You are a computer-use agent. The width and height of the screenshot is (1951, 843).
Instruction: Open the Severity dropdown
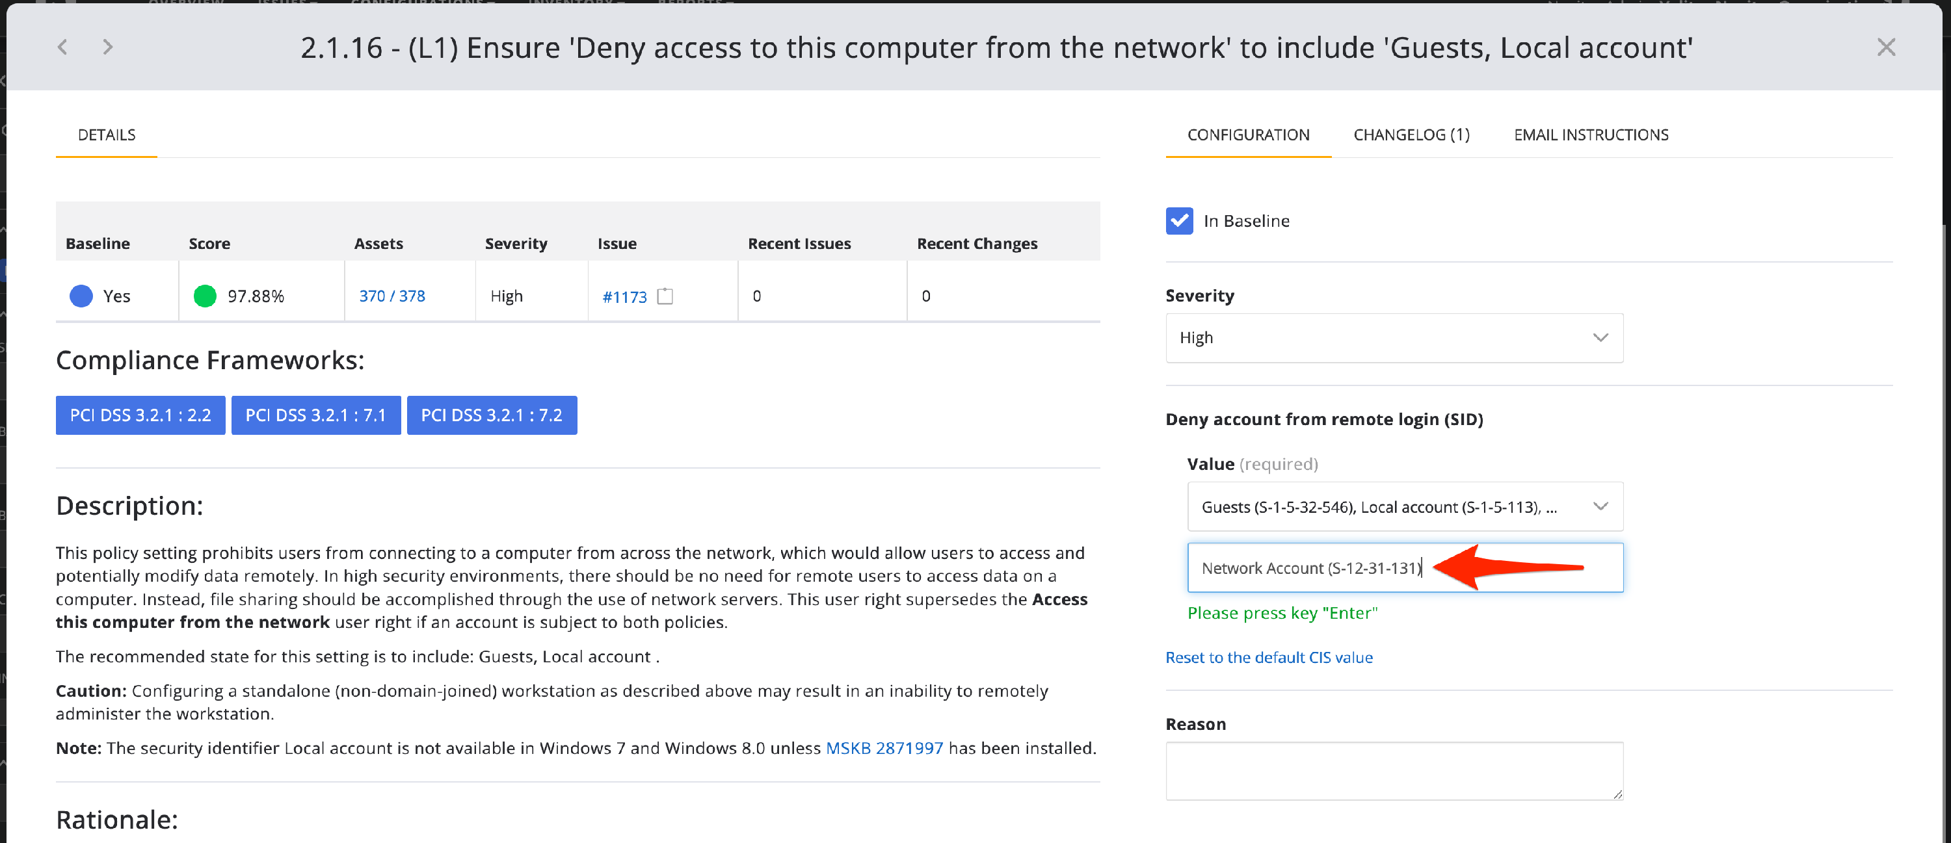pyautogui.click(x=1394, y=337)
